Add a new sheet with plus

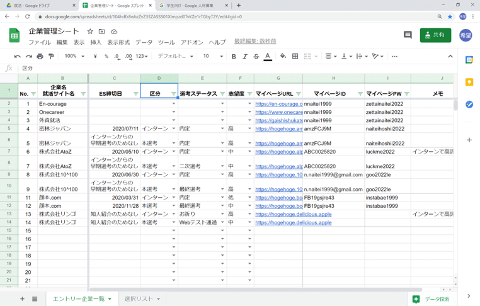[22, 298]
